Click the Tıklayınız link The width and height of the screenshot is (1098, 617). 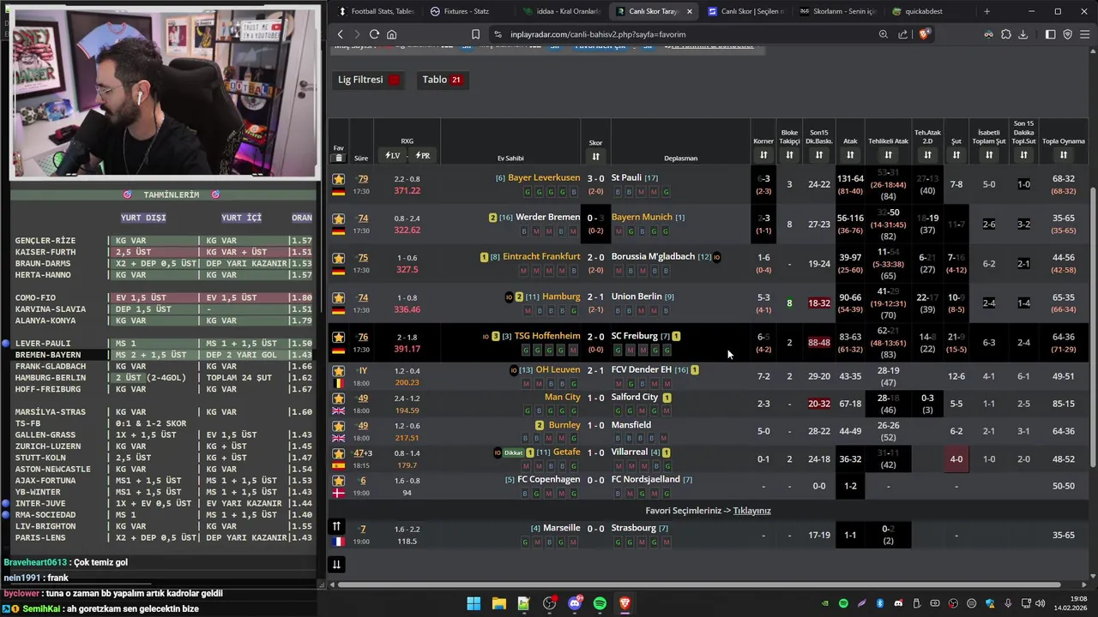click(x=751, y=511)
